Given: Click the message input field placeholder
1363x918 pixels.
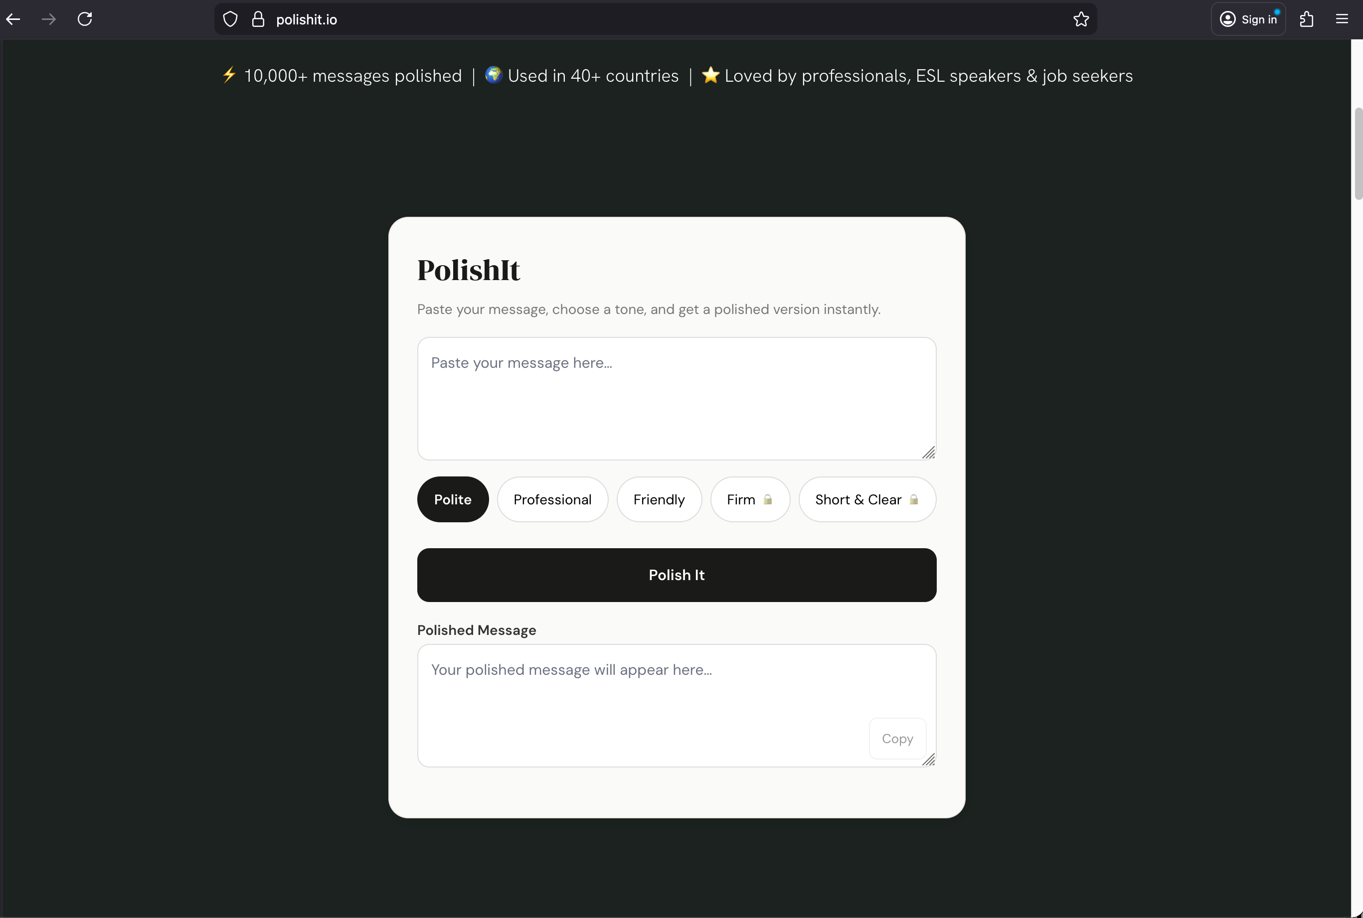Looking at the screenshot, I should [676, 398].
